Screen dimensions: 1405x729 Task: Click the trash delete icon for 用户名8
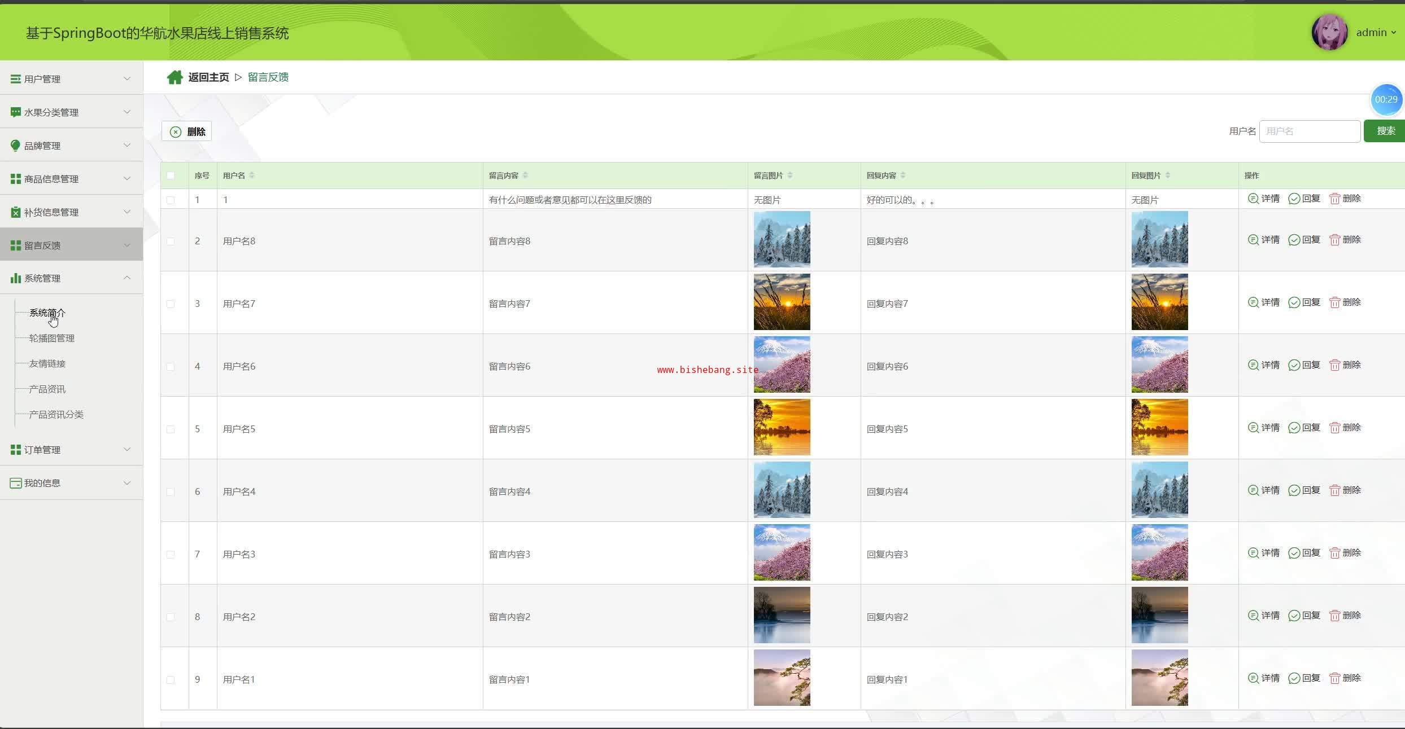click(1334, 240)
